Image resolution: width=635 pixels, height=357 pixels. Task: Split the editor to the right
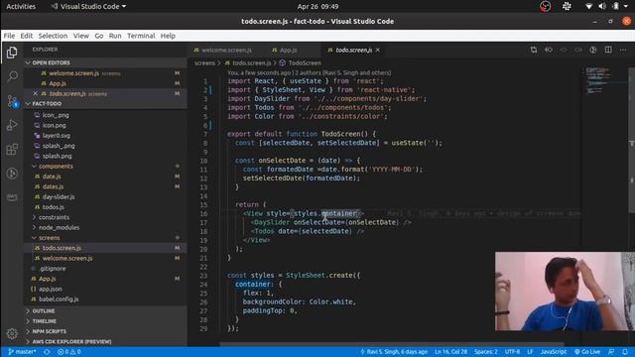pyautogui.click(x=608, y=50)
